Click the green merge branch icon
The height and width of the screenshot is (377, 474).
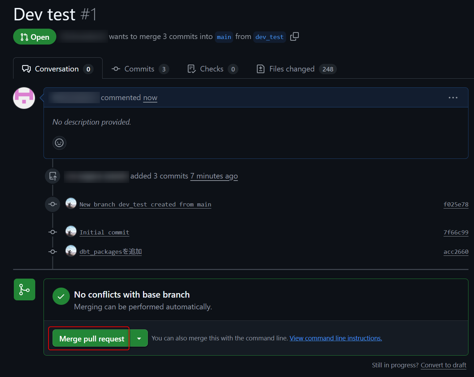[x=25, y=289]
